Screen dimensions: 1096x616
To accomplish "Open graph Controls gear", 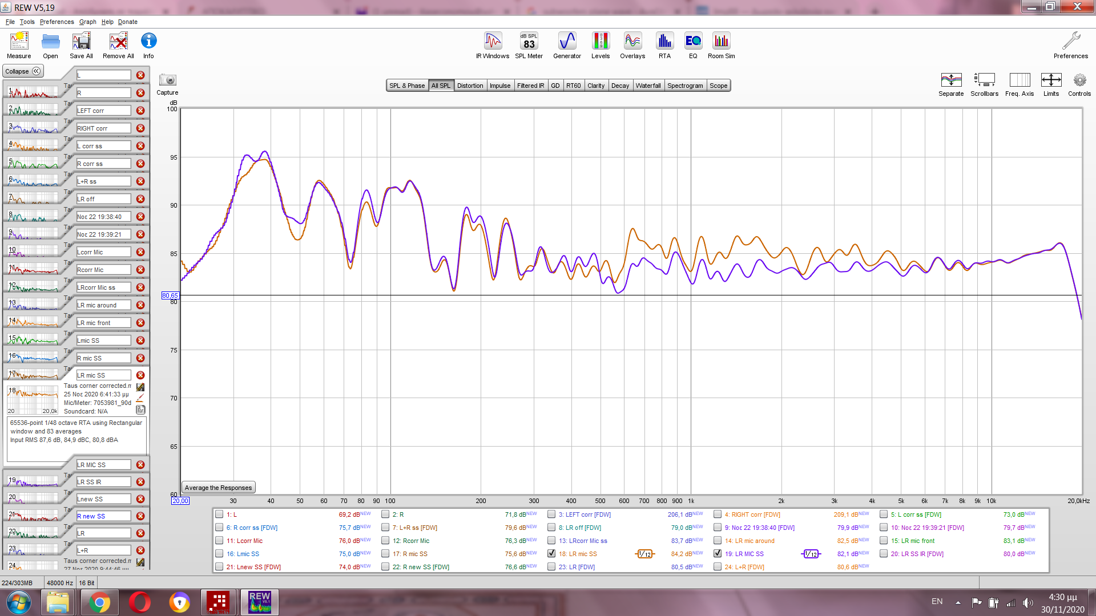I will pos(1079,84).
